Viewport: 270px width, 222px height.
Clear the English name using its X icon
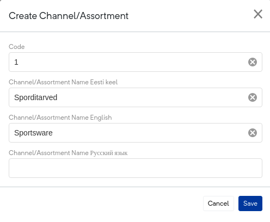pyautogui.click(x=253, y=133)
